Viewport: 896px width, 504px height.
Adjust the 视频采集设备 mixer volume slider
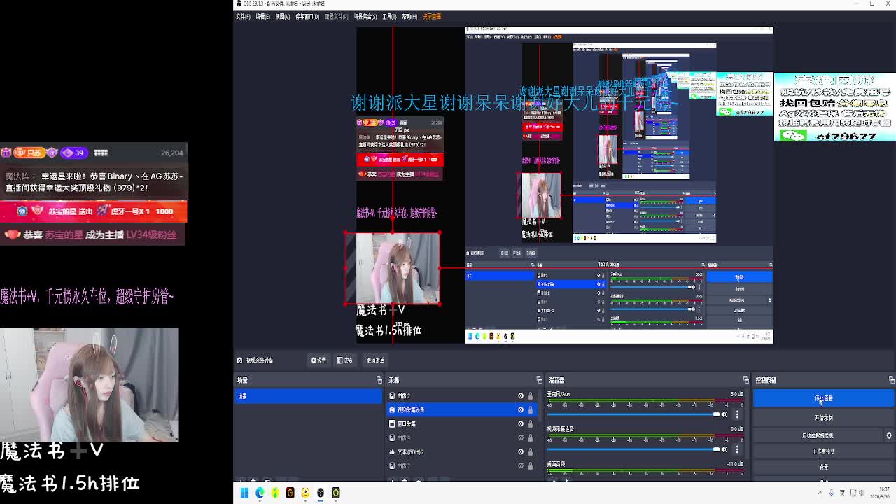click(x=633, y=449)
